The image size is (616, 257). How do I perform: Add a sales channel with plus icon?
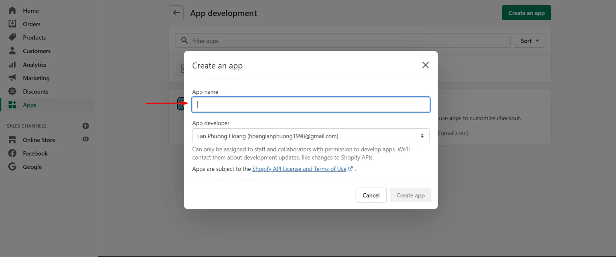(x=85, y=126)
